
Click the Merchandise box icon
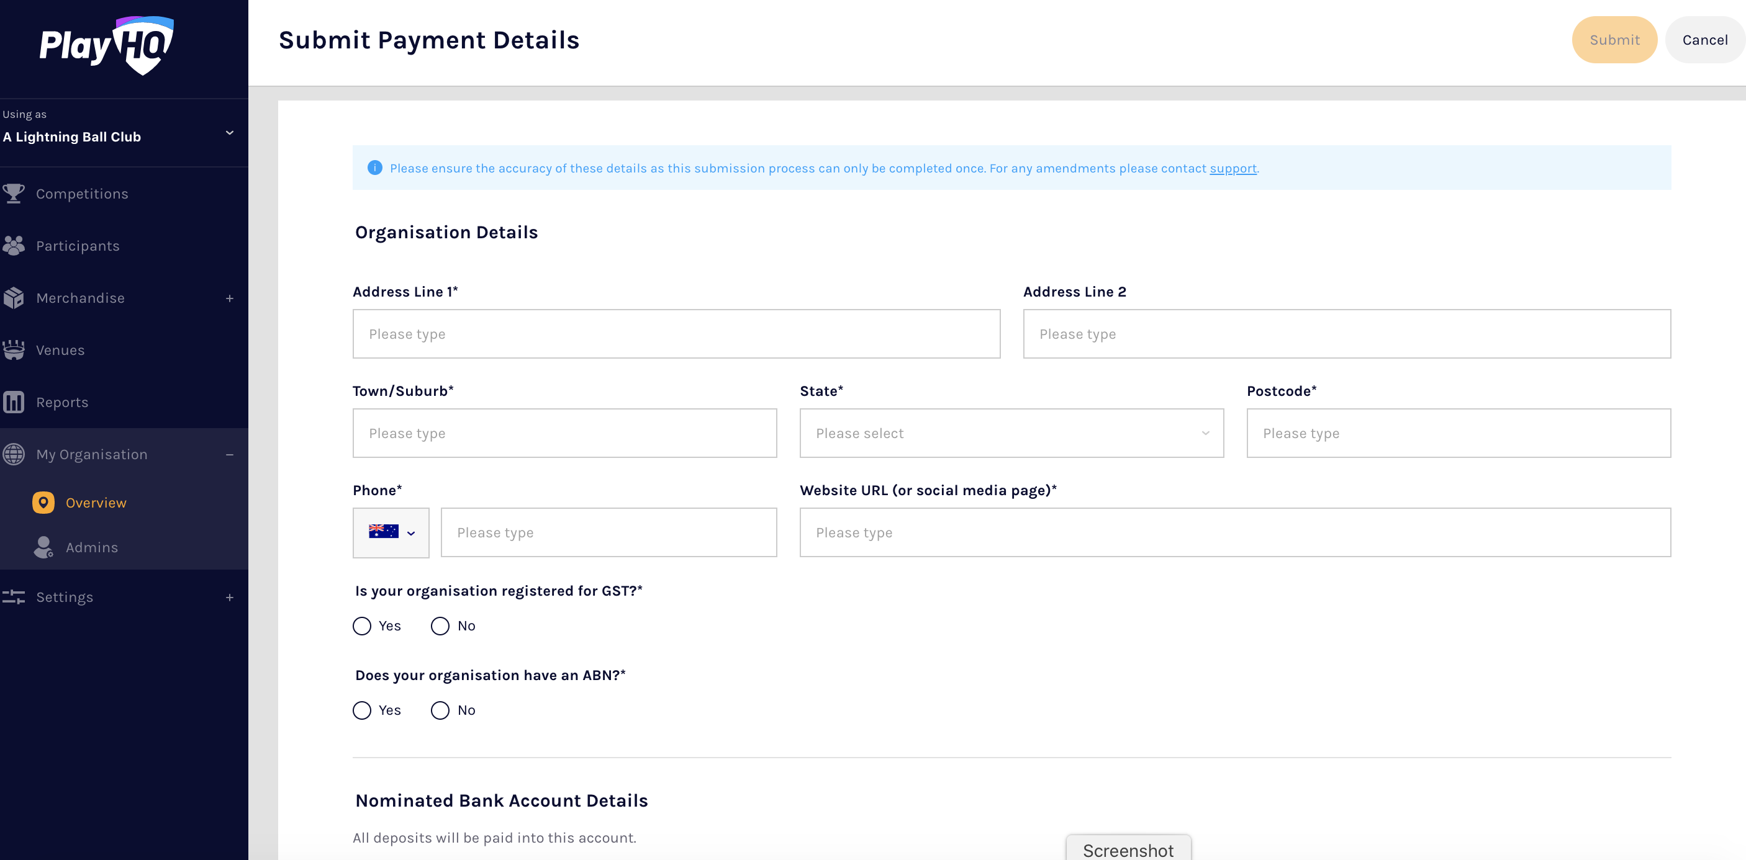click(14, 298)
